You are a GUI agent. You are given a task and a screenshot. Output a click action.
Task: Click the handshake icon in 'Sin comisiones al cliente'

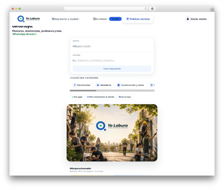[88, 97]
